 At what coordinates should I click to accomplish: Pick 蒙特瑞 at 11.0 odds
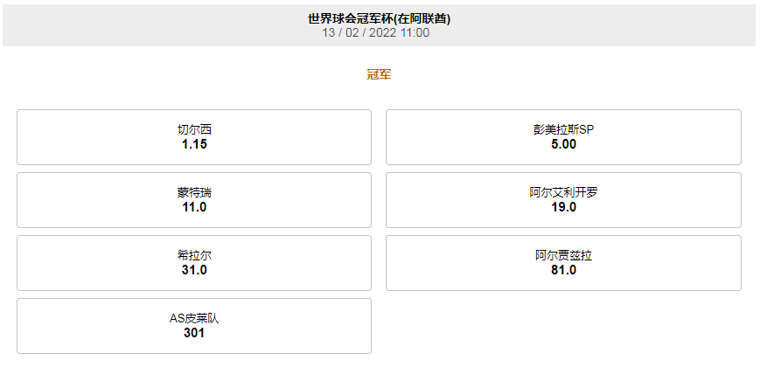pos(194,200)
